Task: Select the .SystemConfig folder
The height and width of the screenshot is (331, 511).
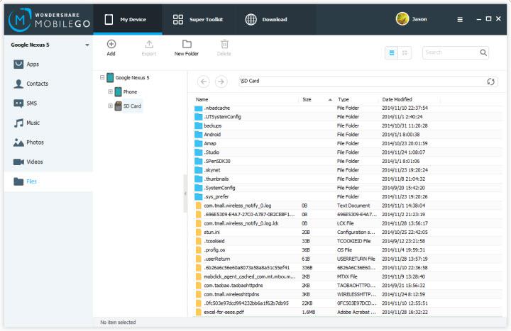Action: point(347,188)
